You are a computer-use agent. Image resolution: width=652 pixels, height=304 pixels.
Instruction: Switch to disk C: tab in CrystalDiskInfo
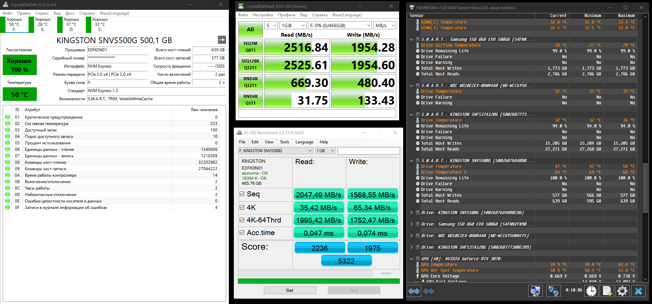tap(100, 24)
